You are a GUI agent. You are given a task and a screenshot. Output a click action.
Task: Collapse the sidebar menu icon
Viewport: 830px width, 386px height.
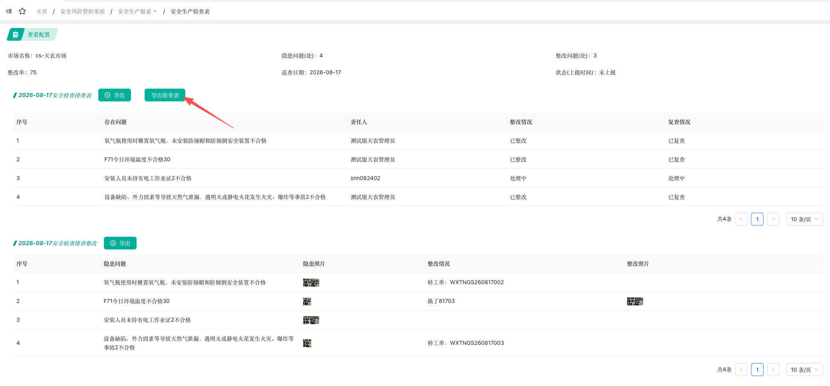[x=9, y=11]
